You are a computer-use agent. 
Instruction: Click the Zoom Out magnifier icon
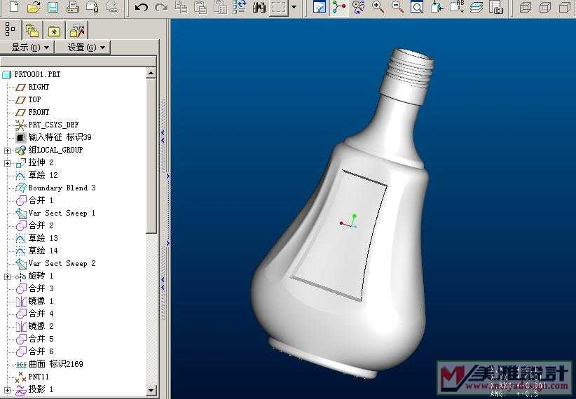click(x=397, y=8)
